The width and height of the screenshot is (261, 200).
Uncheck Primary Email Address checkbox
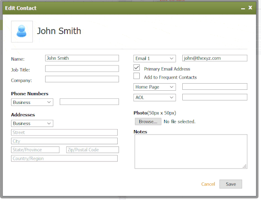tap(137, 68)
